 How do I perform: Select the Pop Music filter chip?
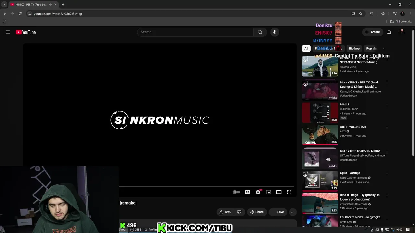pyautogui.click(x=372, y=48)
